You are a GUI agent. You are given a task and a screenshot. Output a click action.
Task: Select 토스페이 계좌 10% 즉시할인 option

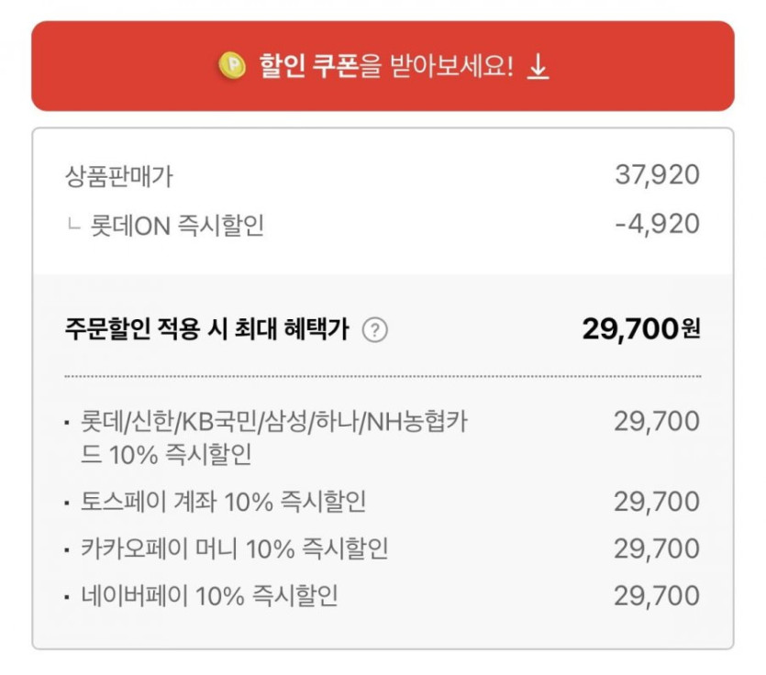click(223, 502)
